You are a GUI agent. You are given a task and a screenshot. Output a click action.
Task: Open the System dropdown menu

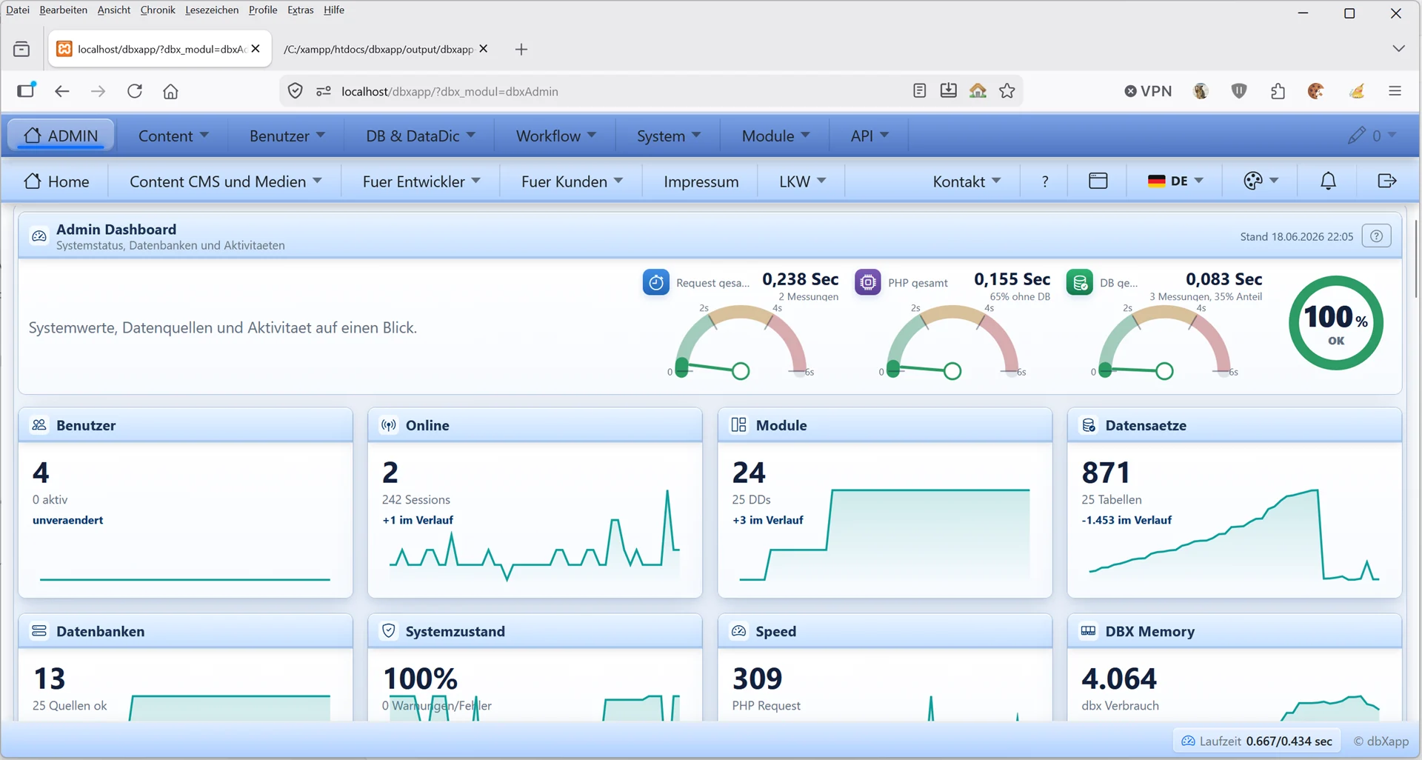point(668,136)
